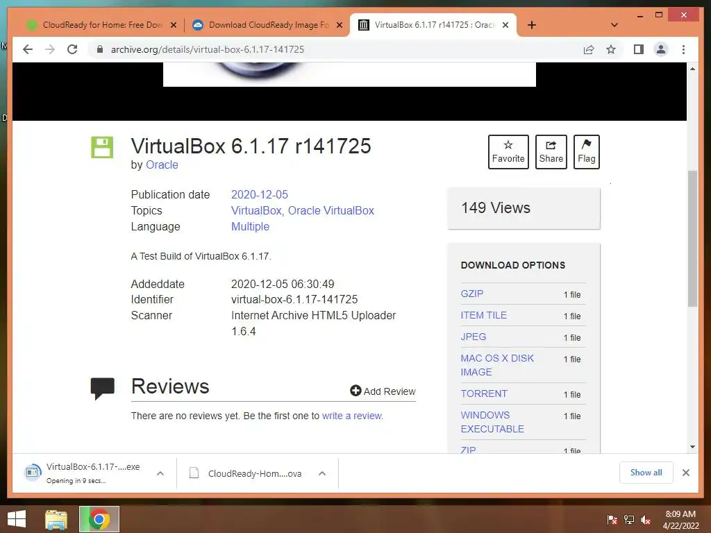The image size is (711, 533).
Task: Click the 'DOWNLOAD OPTIONS' heading
Action: (x=513, y=266)
